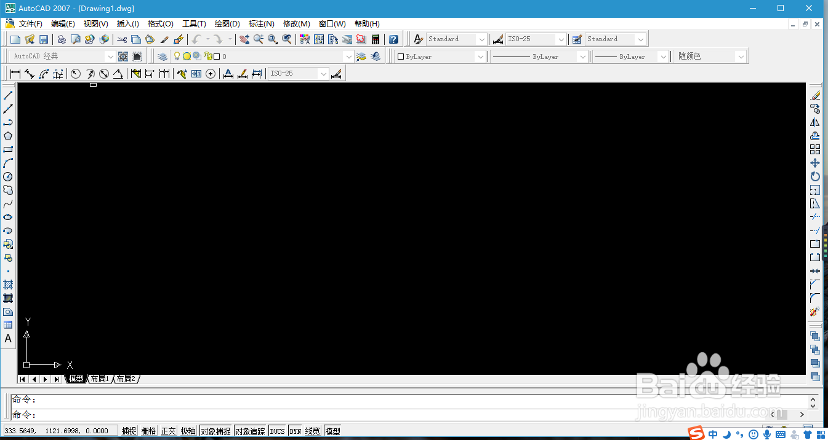828x440 pixels.
Task: Click the Mirror tool in Modify toolbar
Action: click(815, 122)
